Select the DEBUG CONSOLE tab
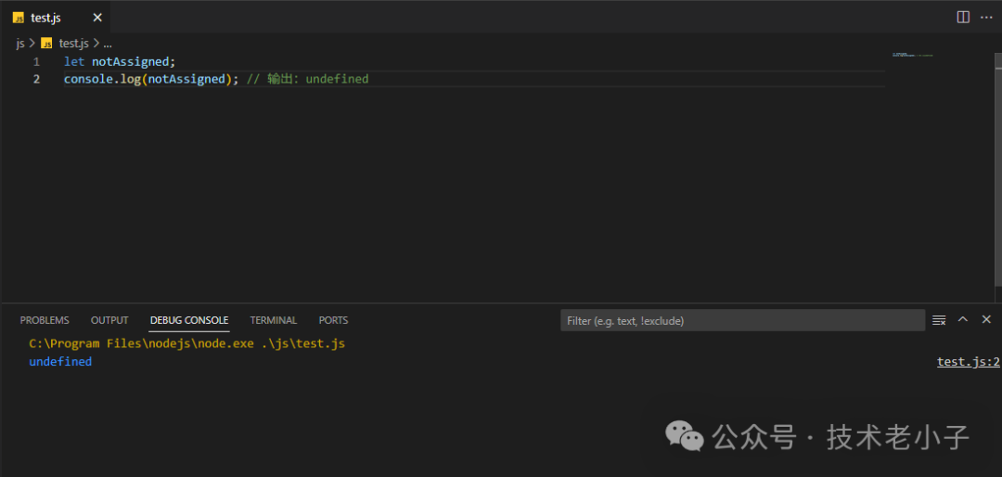This screenshot has height=477, width=1002. click(189, 320)
